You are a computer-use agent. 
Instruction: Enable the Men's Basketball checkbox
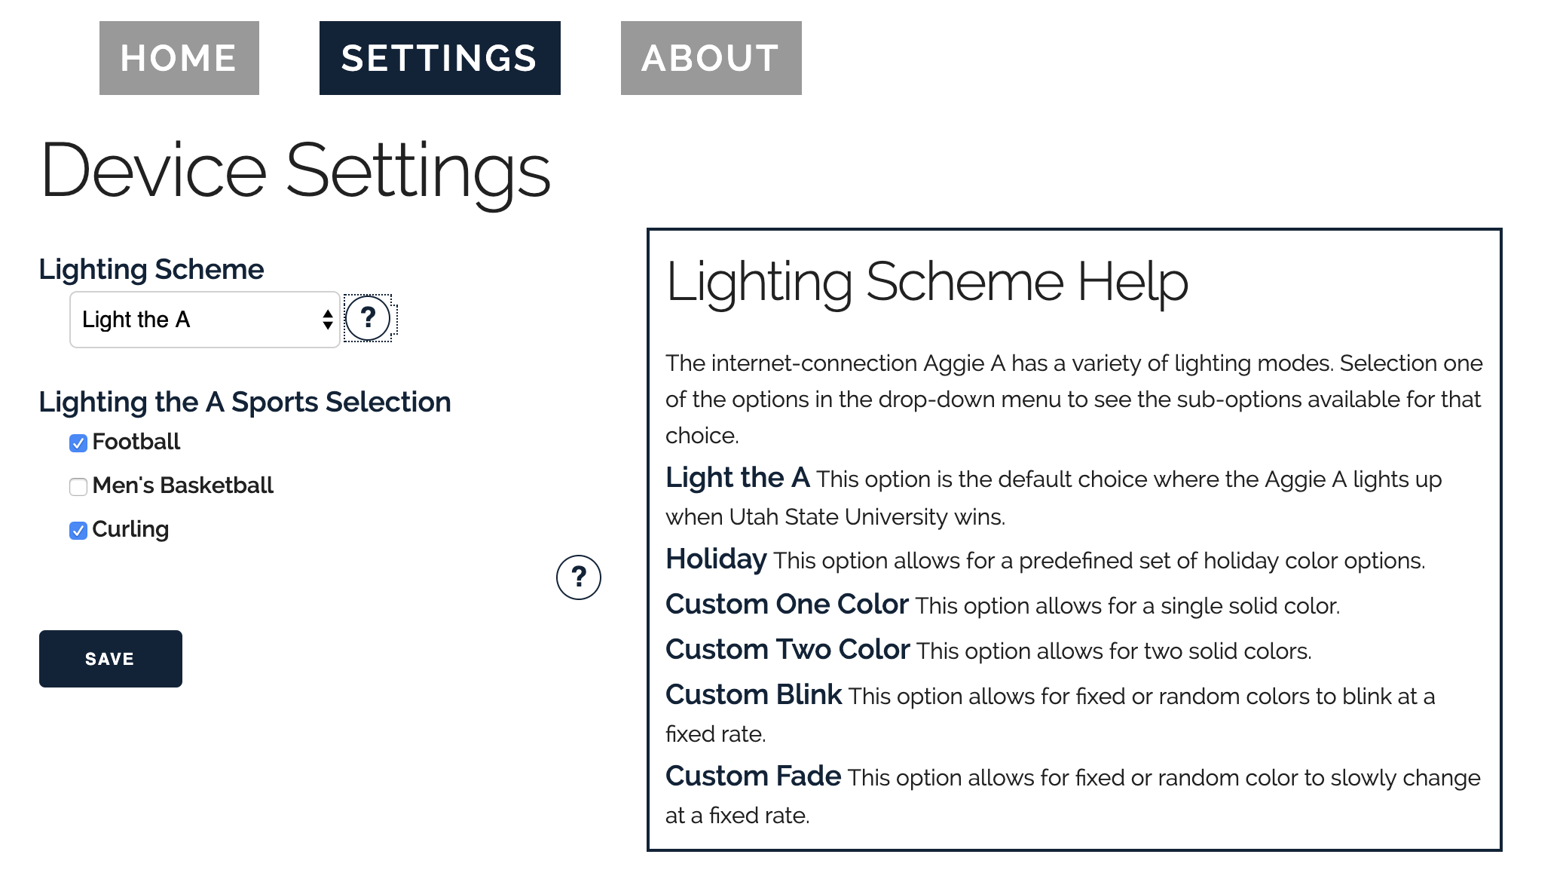tap(78, 487)
